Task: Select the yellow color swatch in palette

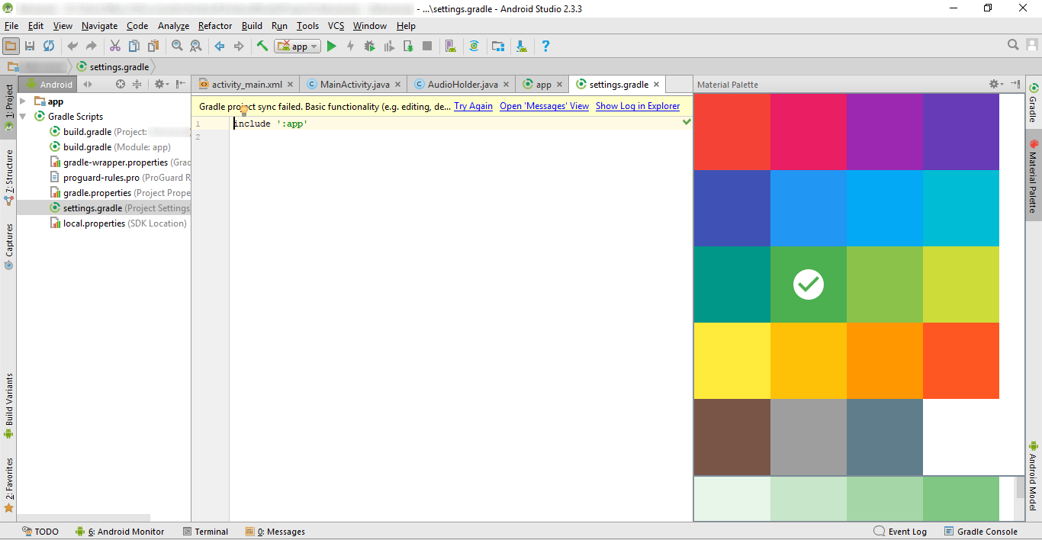Action: (732, 361)
